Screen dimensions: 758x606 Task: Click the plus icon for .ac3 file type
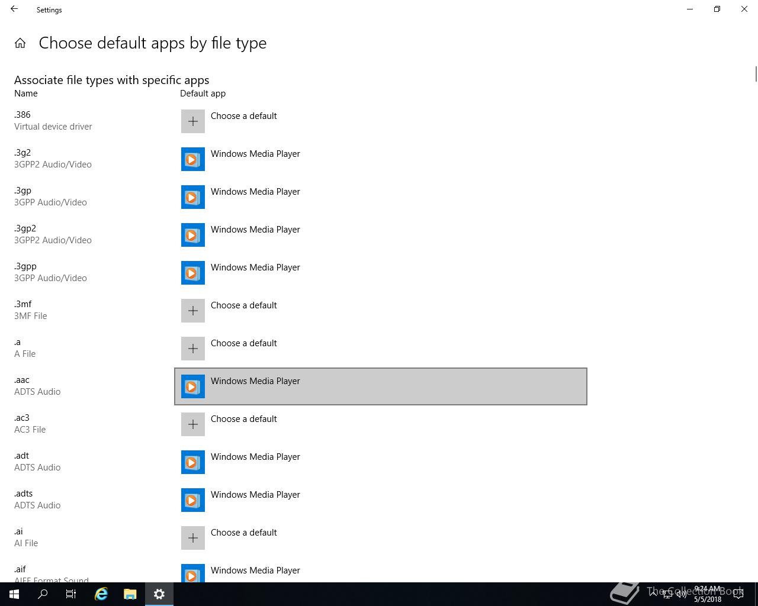point(193,424)
